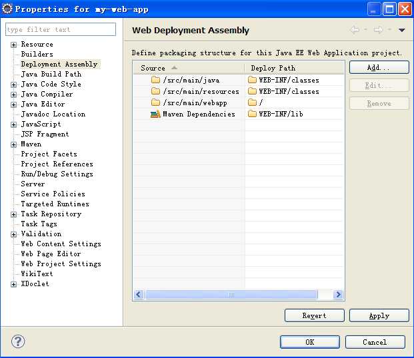This screenshot has width=414, height=358.
Task: Click the forward navigation arrow icon
Action: [x=378, y=30]
